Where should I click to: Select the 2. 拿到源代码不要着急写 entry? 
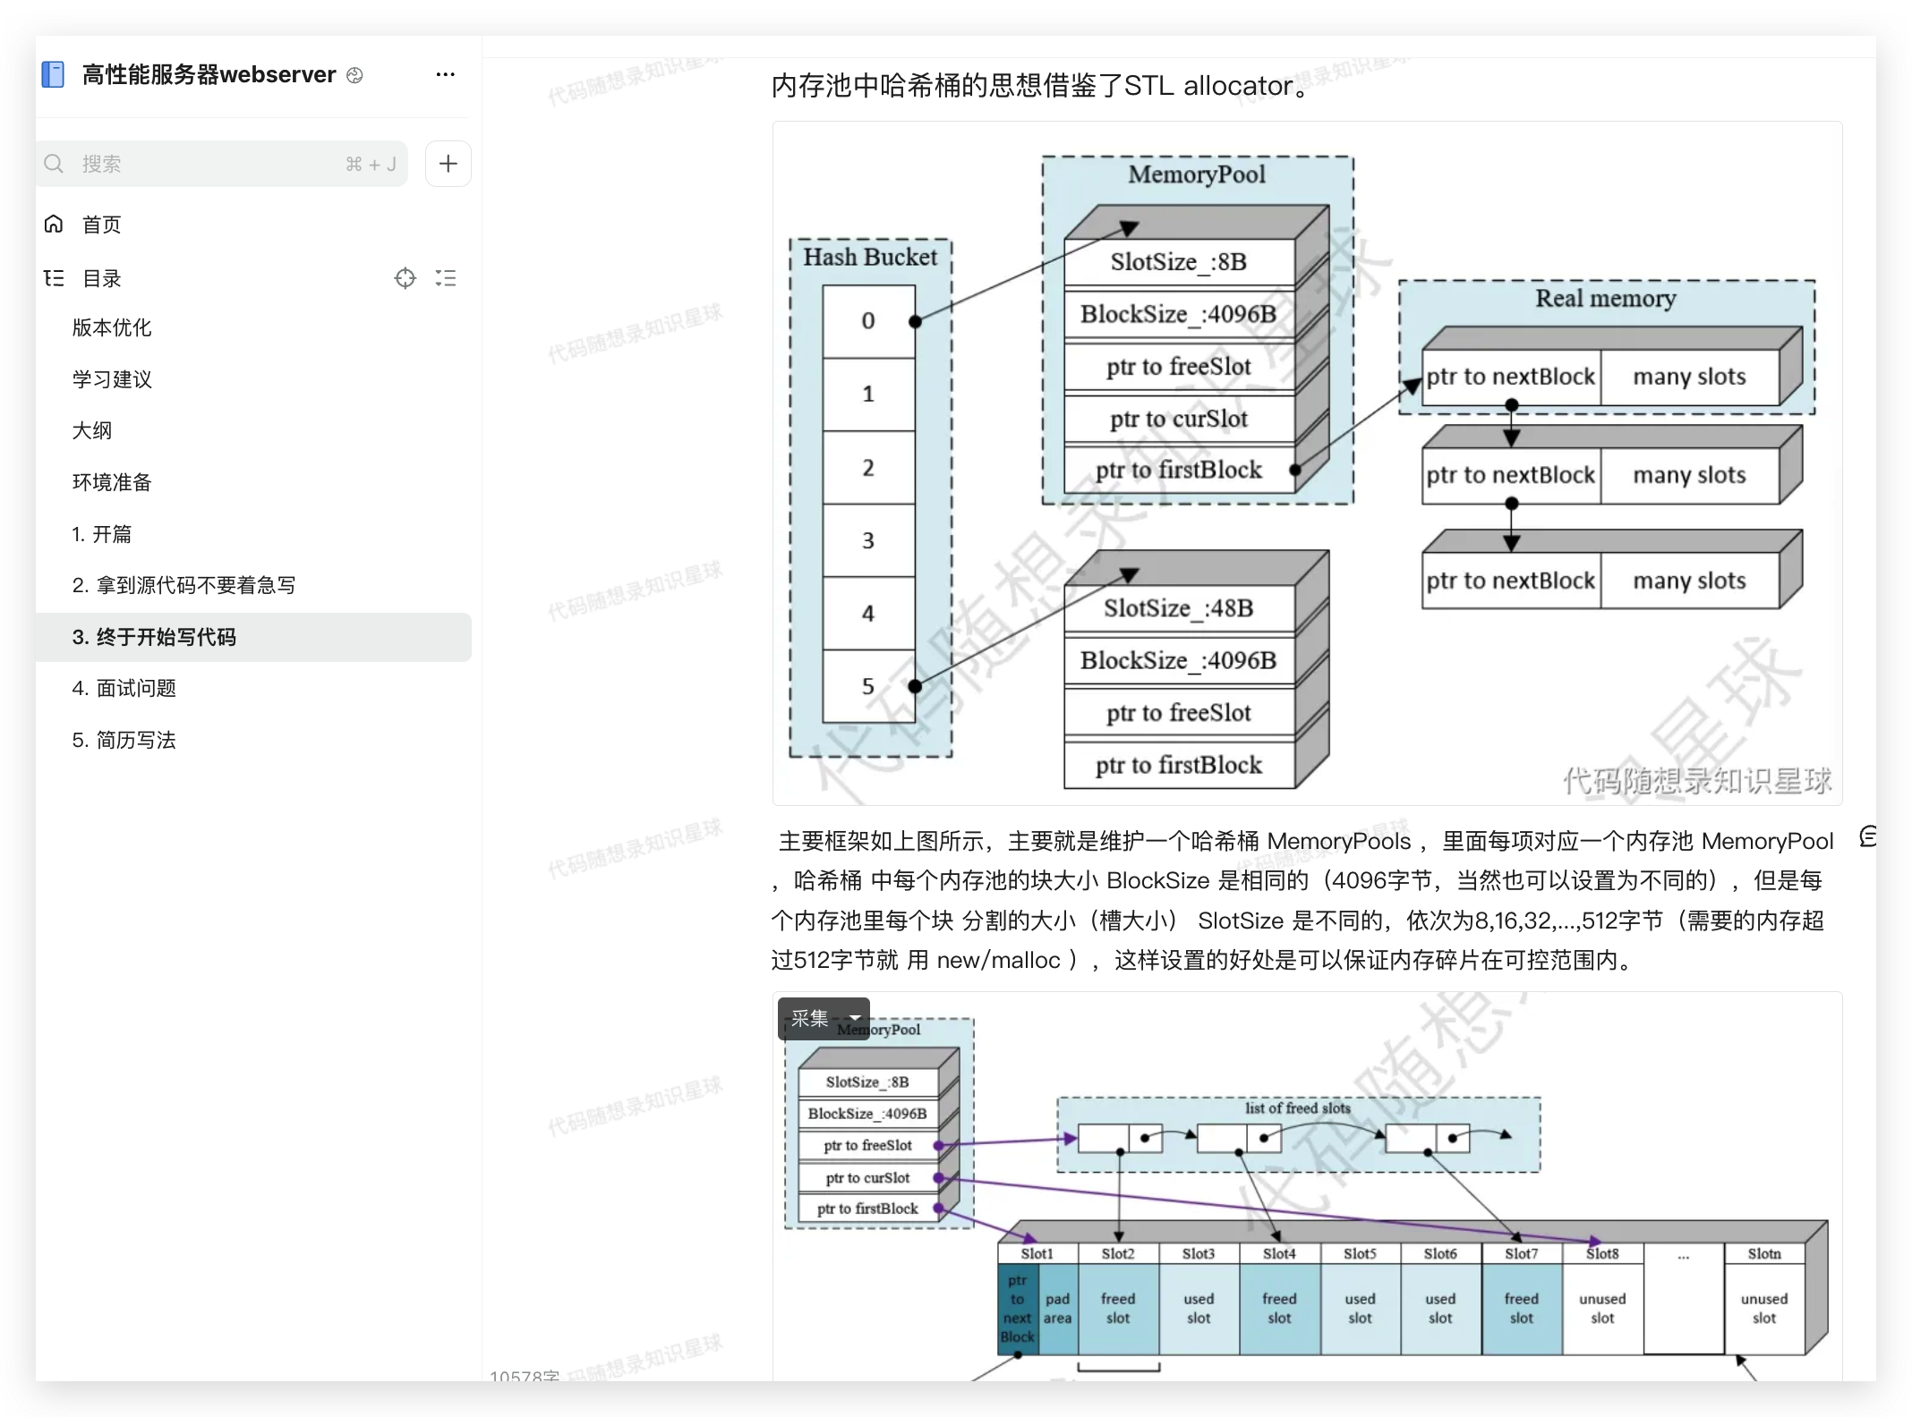point(183,585)
